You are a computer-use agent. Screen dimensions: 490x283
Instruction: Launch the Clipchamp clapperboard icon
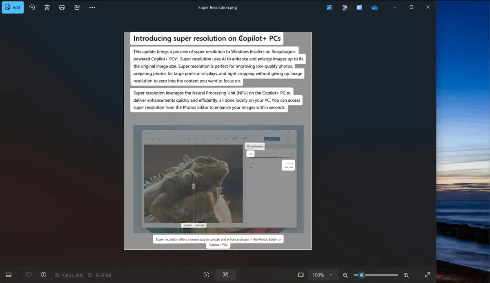tap(359, 7)
